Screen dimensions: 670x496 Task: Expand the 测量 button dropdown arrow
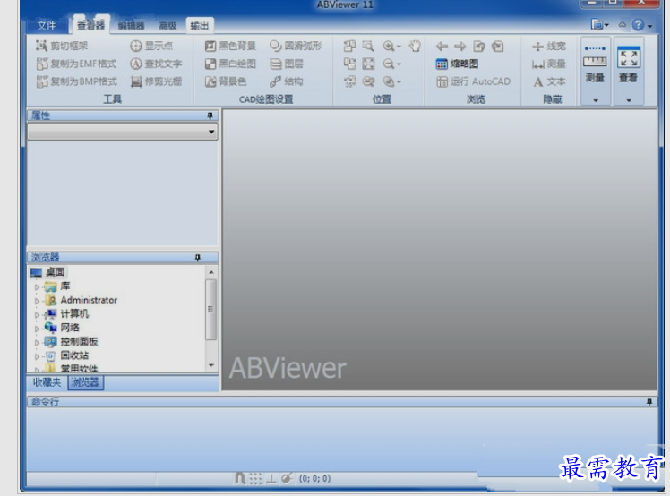click(596, 100)
